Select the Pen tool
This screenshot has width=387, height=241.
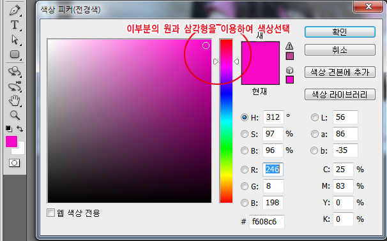15,10
